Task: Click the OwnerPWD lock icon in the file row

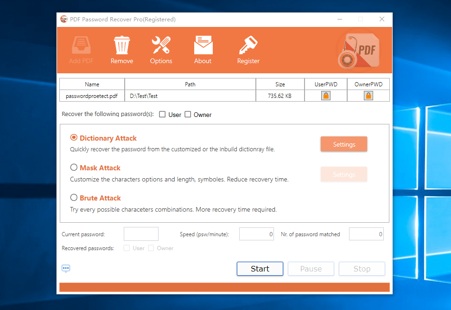Action: (368, 96)
